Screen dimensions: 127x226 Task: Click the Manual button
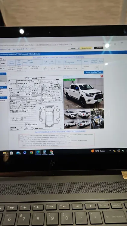[x=73, y=48]
